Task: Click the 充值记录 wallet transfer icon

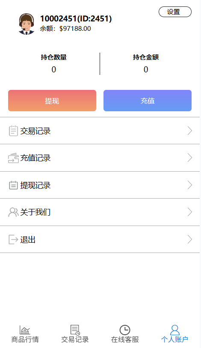Action: pyautogui.click(x=13, y=158)
